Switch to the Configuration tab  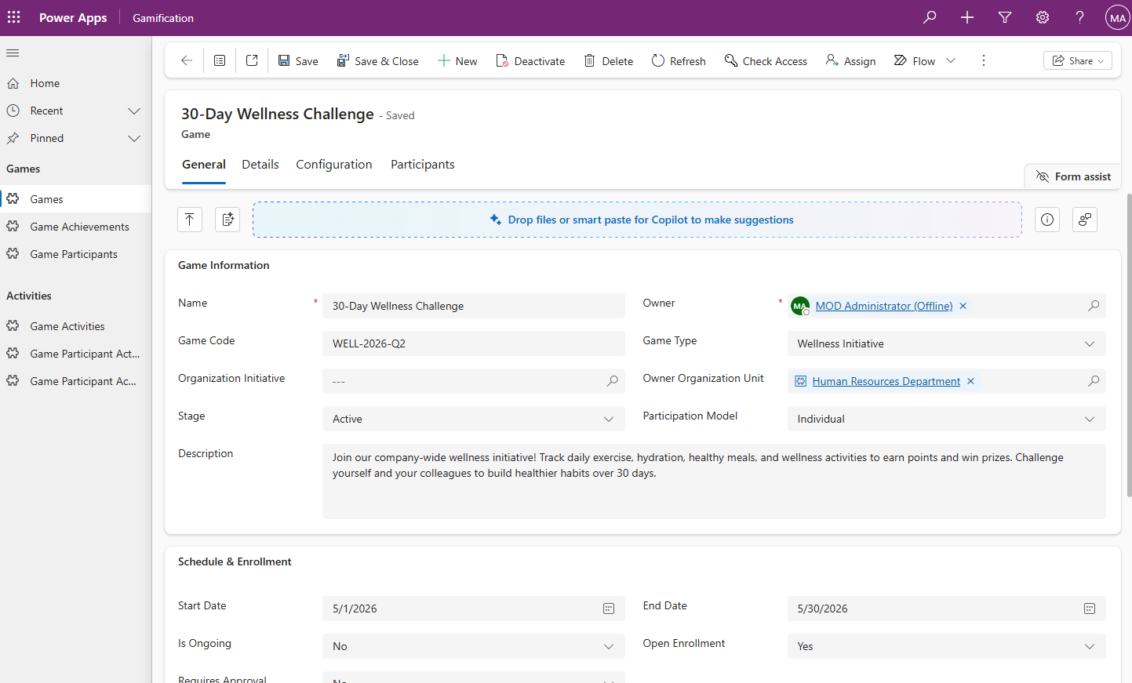point(334,165)
